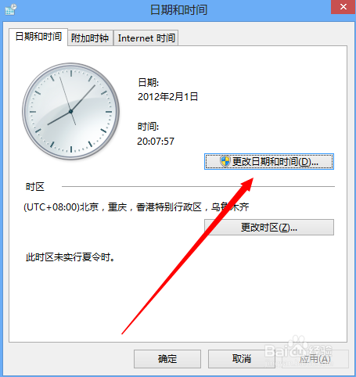Close the 日期和时间 dialog window

click(x=343, y=7)
